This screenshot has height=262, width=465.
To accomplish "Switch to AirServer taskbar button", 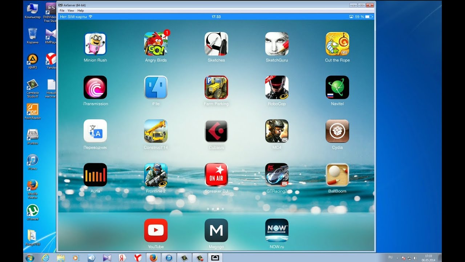I will pyautogui.click(x=215, y=258).
